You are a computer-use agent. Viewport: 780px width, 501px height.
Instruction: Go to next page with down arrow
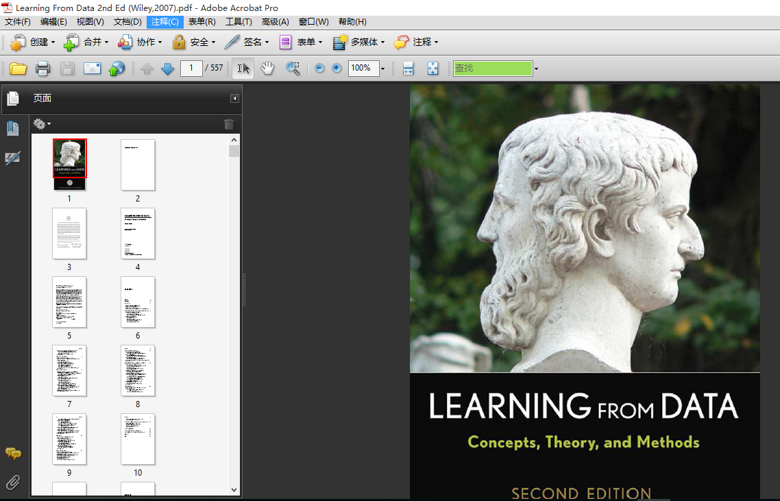tap(168, 69)
